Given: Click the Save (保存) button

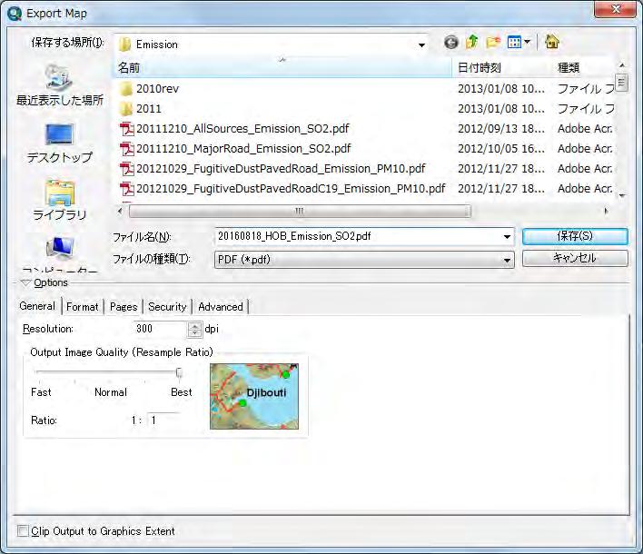Looking at the screenshot, I should [575, 236].
